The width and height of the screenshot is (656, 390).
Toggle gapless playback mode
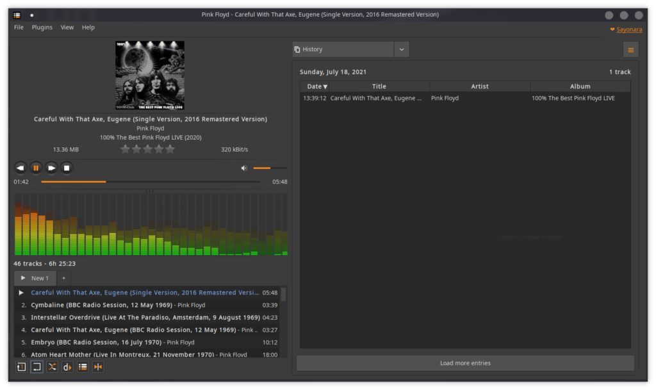[98, 367]
